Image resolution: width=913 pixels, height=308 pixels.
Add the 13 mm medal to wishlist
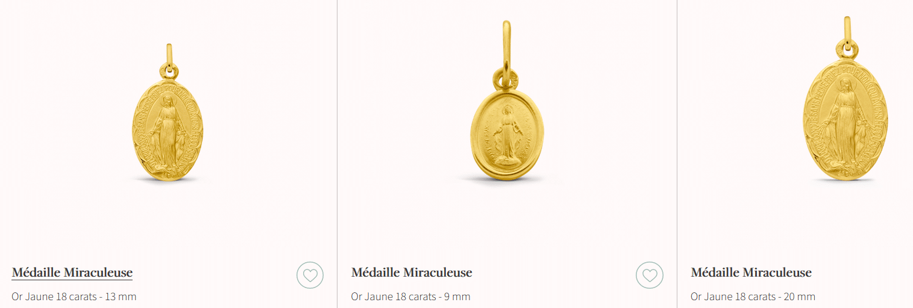310,275
